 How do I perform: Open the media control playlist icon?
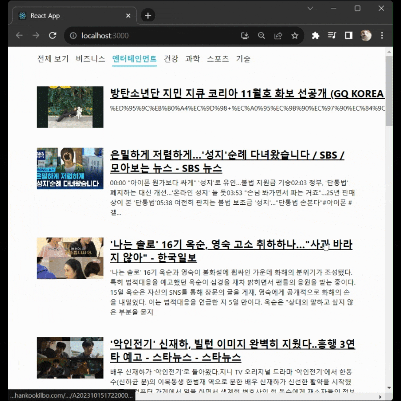332,35
